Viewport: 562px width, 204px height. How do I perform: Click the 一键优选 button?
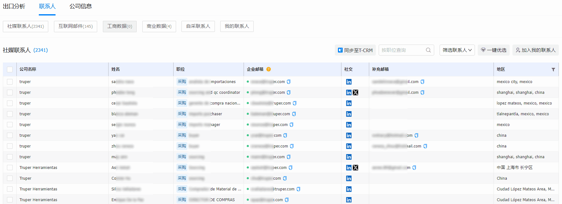coord(494,50)
